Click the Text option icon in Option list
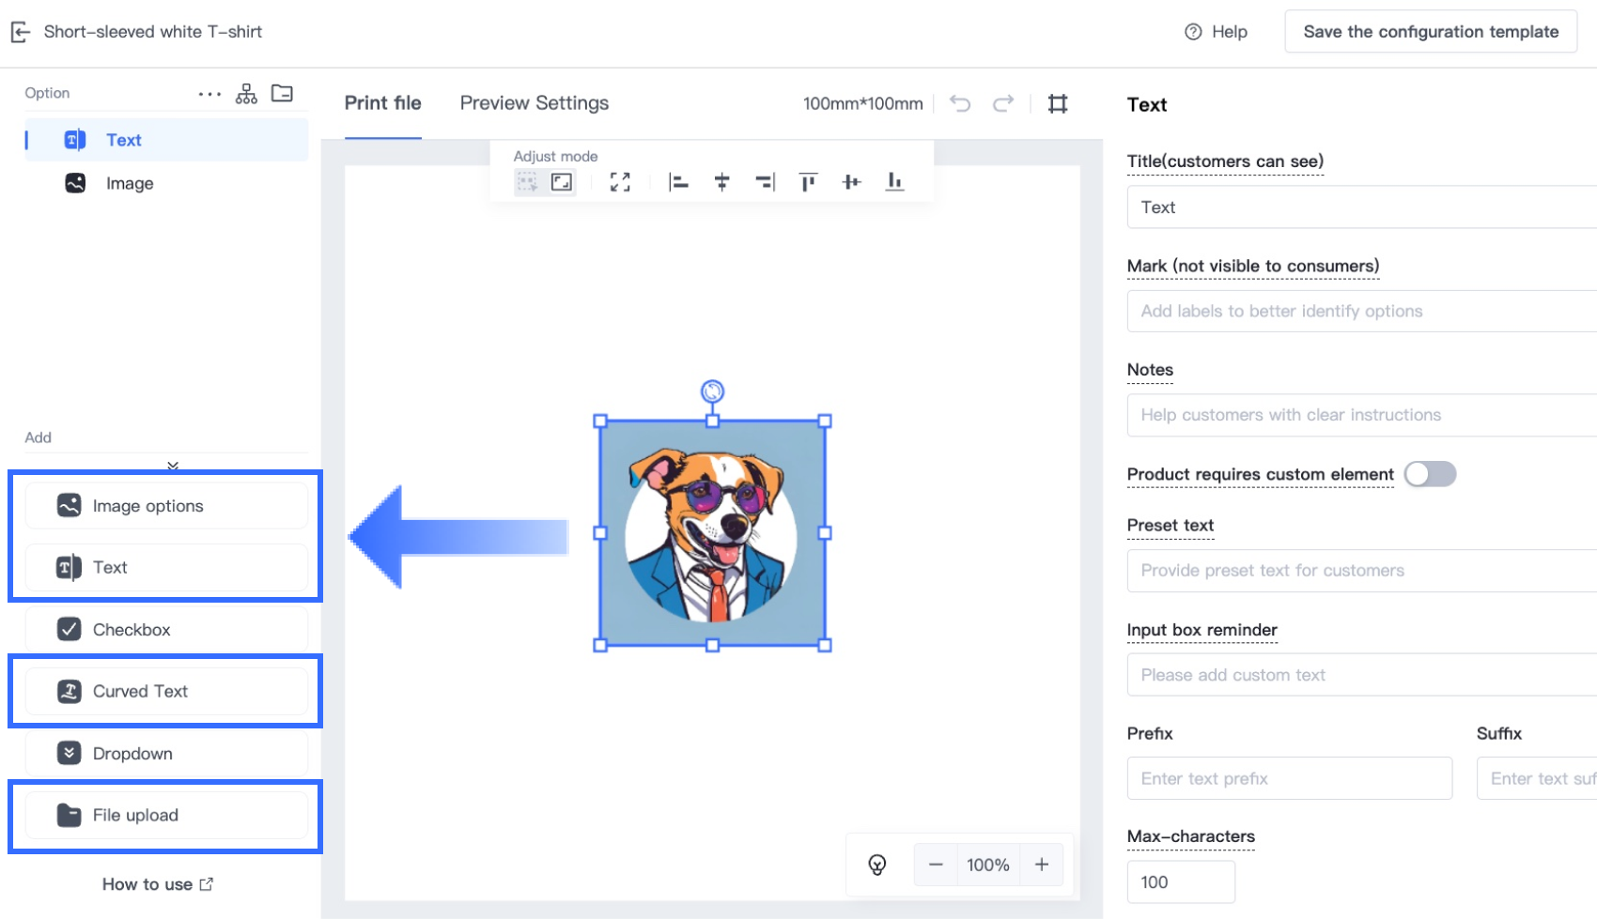Viewport: 1597px width, 919px height. [x=75, y=140]
